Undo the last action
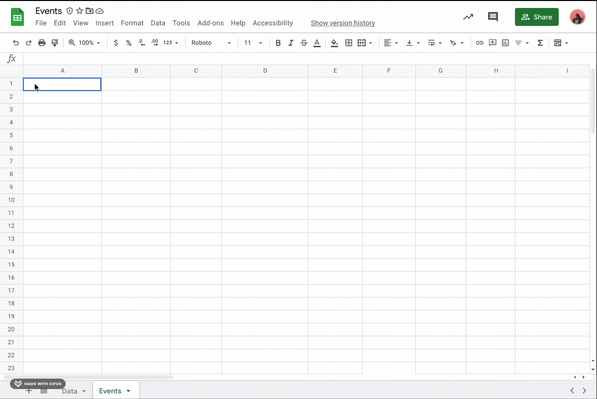The height and width of the screenshot is (399, 597). [16, 43]
